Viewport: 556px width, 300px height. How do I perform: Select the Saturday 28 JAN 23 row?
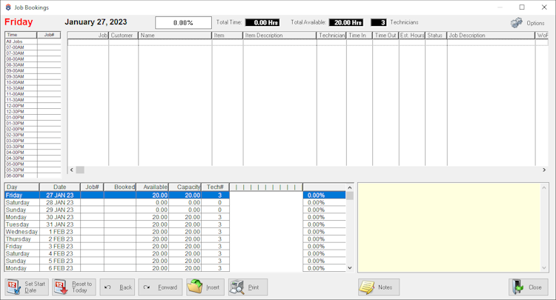pos(175,203)
